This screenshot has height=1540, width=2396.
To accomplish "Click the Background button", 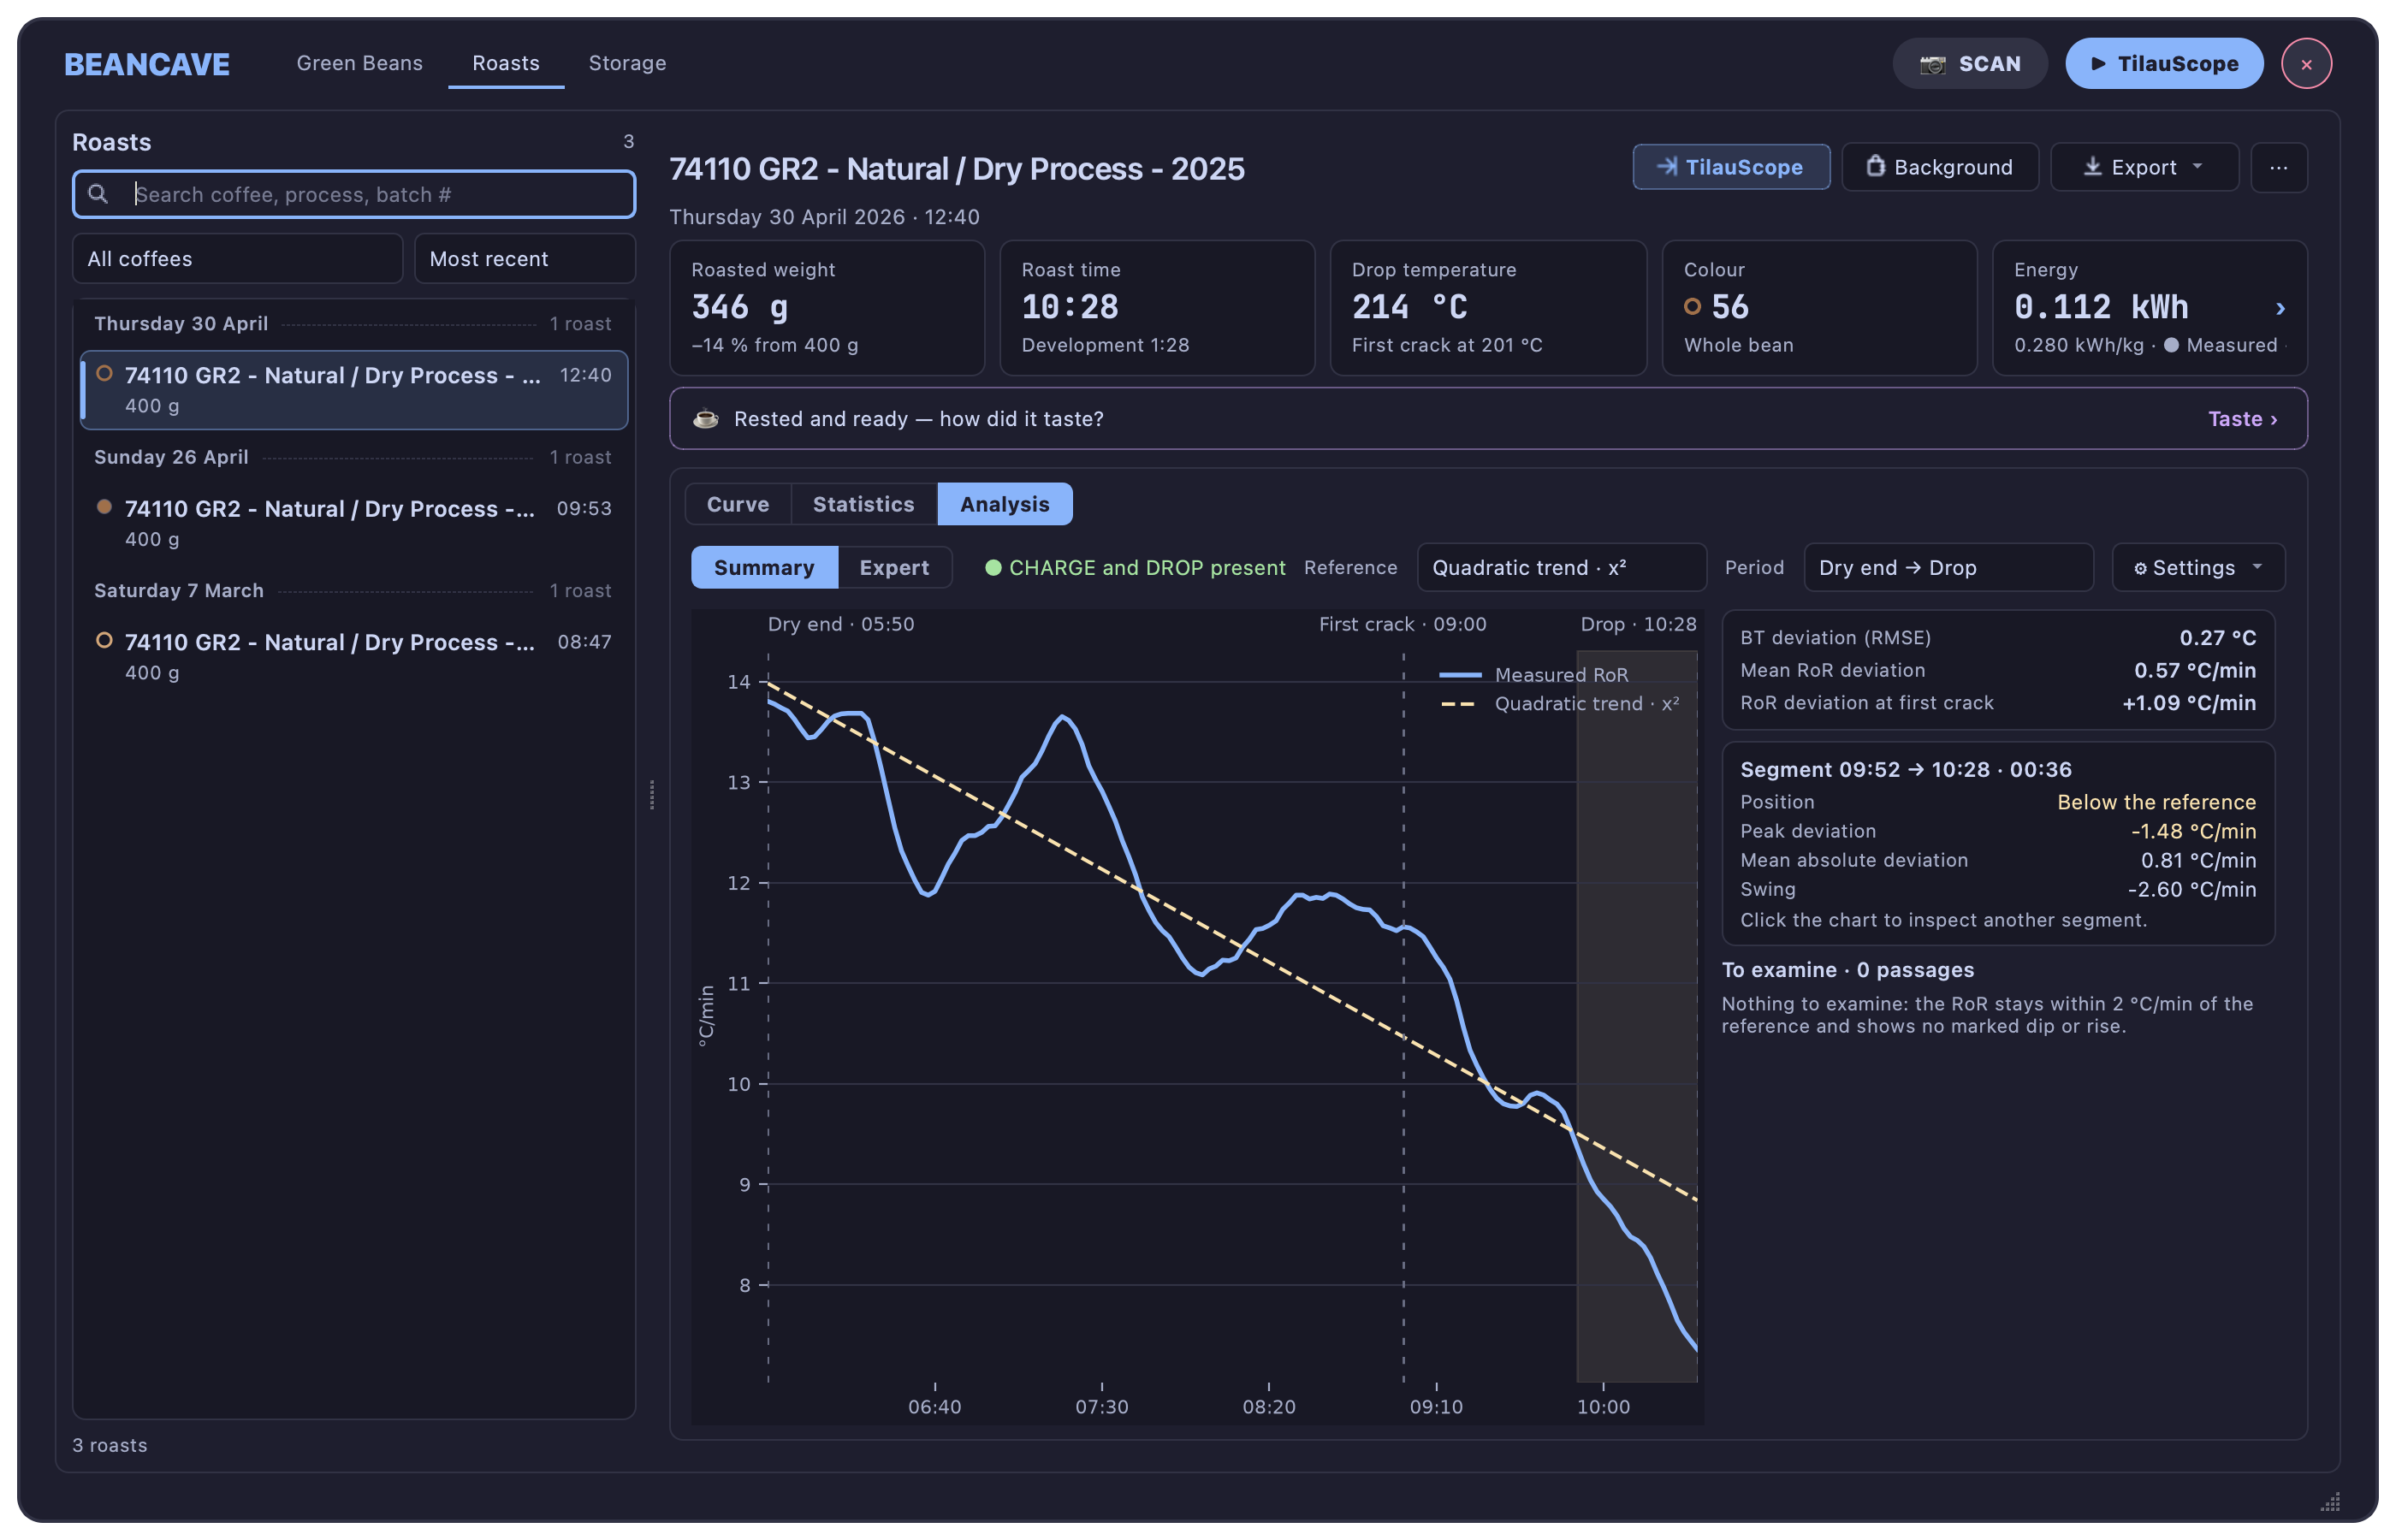I will [1939, 167].
